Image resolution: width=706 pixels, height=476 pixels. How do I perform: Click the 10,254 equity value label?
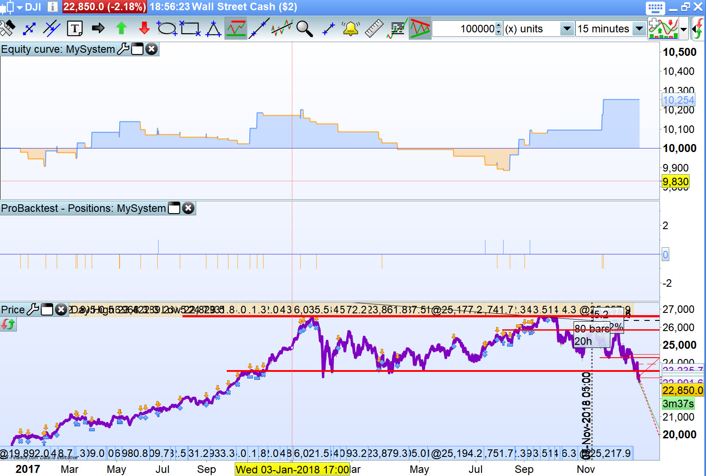[678, 100]
